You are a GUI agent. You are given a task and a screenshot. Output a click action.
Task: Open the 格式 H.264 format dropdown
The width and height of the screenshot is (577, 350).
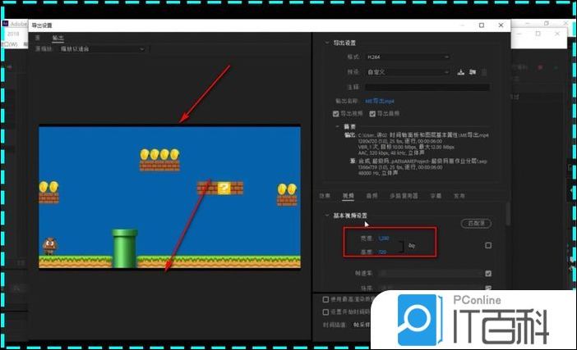408,57
